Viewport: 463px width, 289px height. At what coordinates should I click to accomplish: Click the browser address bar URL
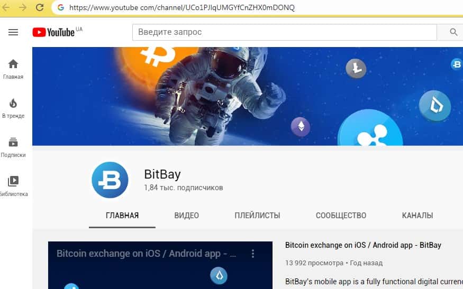(182, 7)
